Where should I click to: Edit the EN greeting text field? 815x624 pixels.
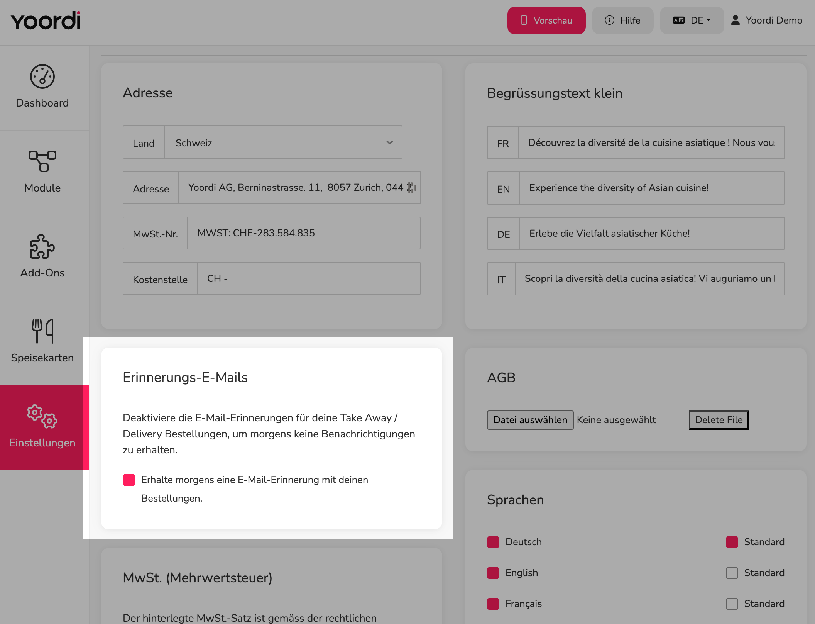(652, 188)
